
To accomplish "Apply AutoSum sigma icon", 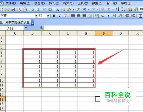I will [109, 9].
